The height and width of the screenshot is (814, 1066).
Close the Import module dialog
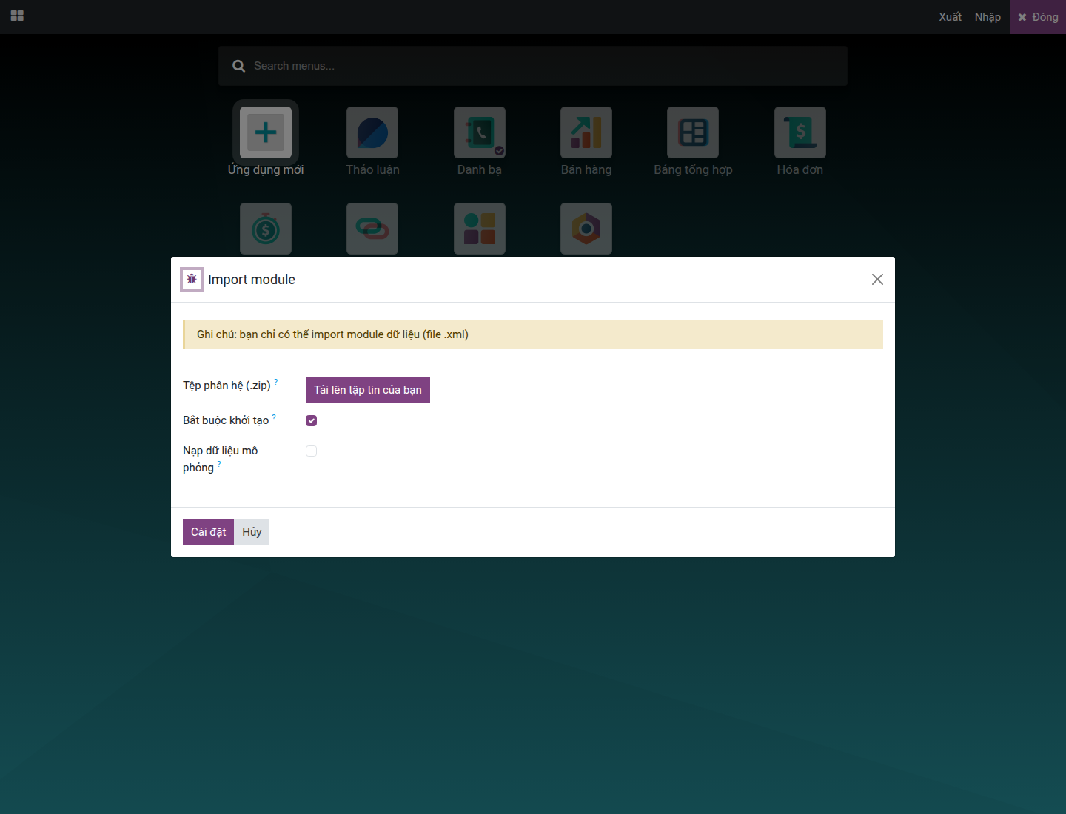pos(877,279)
